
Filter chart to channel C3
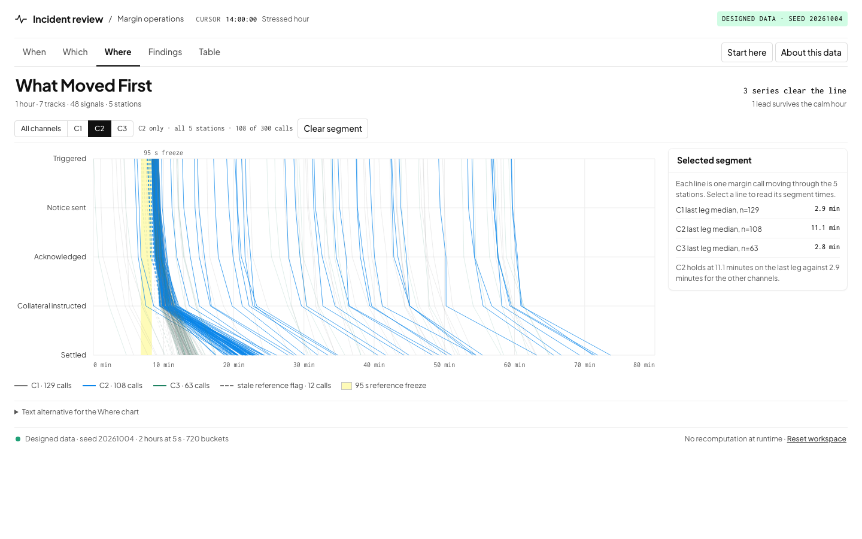[122, 129]
